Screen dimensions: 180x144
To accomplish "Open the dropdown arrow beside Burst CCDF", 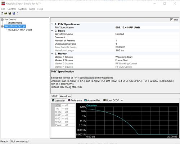I will coord(122,100).
